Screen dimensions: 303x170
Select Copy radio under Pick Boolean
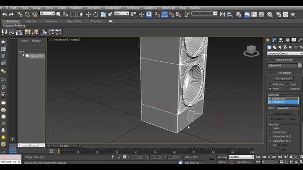288,84
